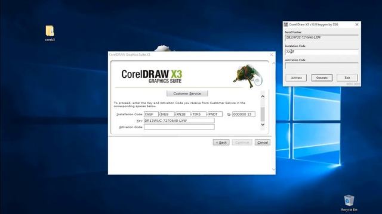Image resolution: width=382 pixels, height=214 pixels.
Task: Click the Generate button in the keygen window
Action: (x=322, y=78)
